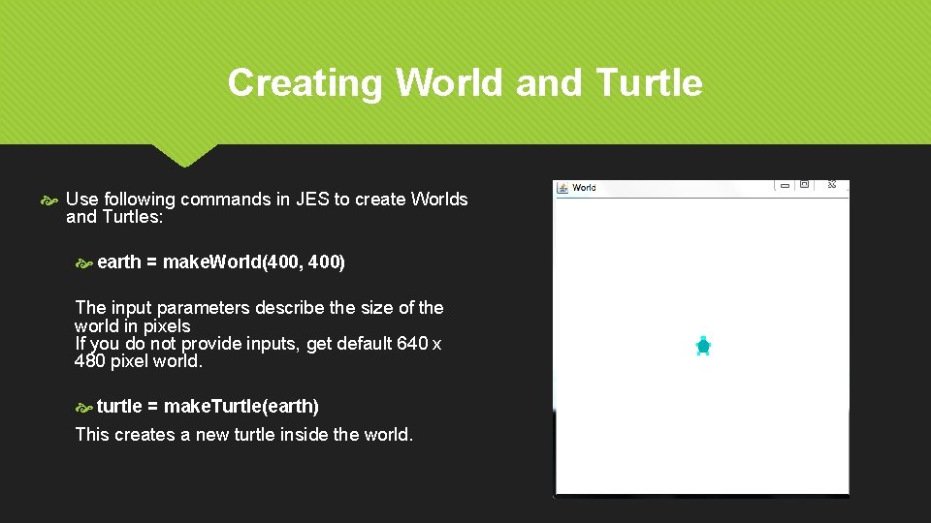Screen dimensions: 931x523
Task: Maximize the World window
Action: pyautogui.click(x=805, y=185)
